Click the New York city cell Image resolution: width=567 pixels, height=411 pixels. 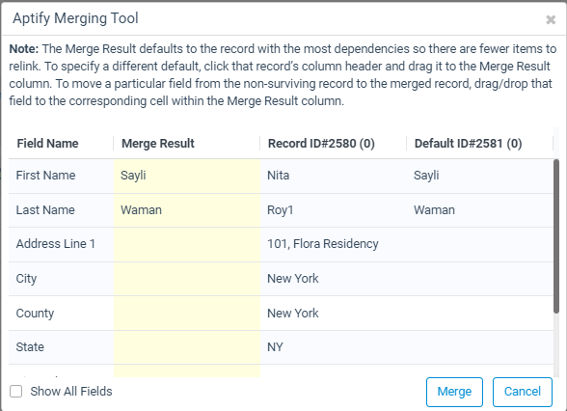pos(333,279)
